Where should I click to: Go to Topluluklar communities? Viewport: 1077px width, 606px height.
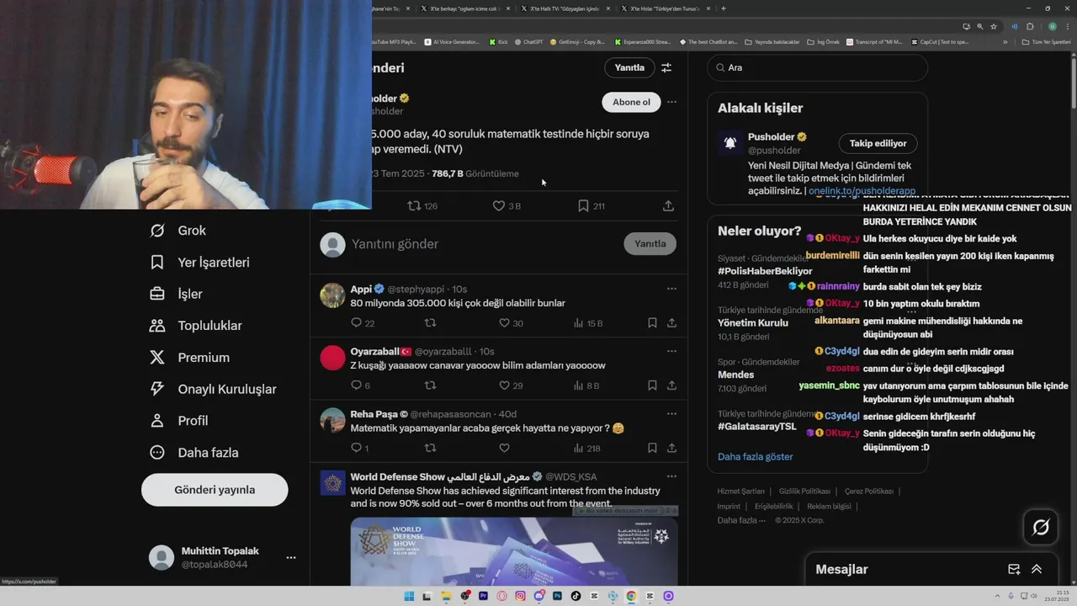pyautogui.click(x=195, y=326)
